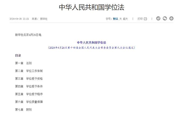This screenshot has width=189, height=113.
Task: Click the 新华社北京4月26日电 dateline
Action: (28, 35)
